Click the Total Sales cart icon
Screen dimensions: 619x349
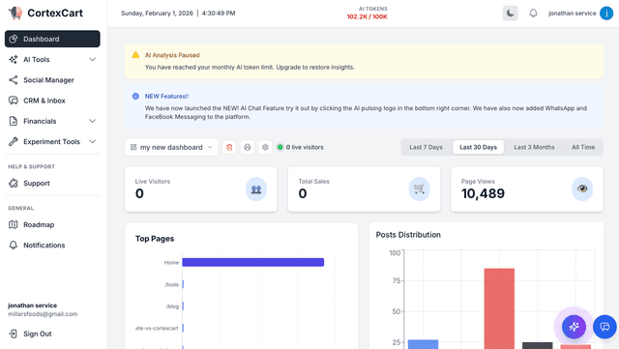419,189
